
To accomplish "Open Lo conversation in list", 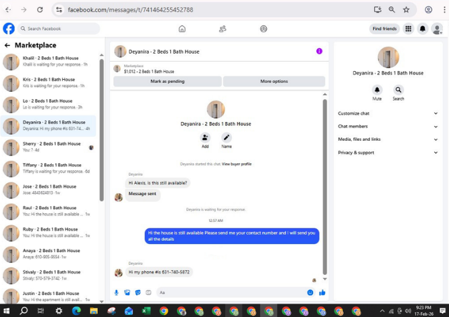I will [49, 105].
